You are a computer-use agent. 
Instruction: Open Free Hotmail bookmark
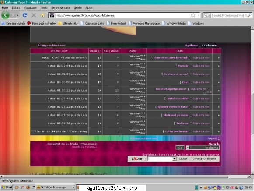coord(116,23)
